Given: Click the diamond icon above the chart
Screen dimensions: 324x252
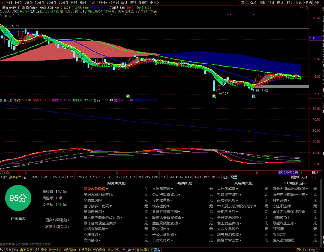Looking at the screenshot, I should tap(301, 8).
